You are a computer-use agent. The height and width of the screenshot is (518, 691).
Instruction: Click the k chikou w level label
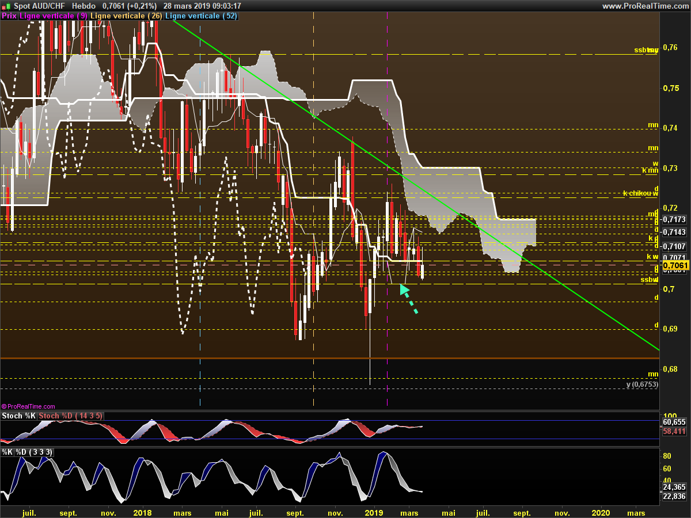(640, 193)
